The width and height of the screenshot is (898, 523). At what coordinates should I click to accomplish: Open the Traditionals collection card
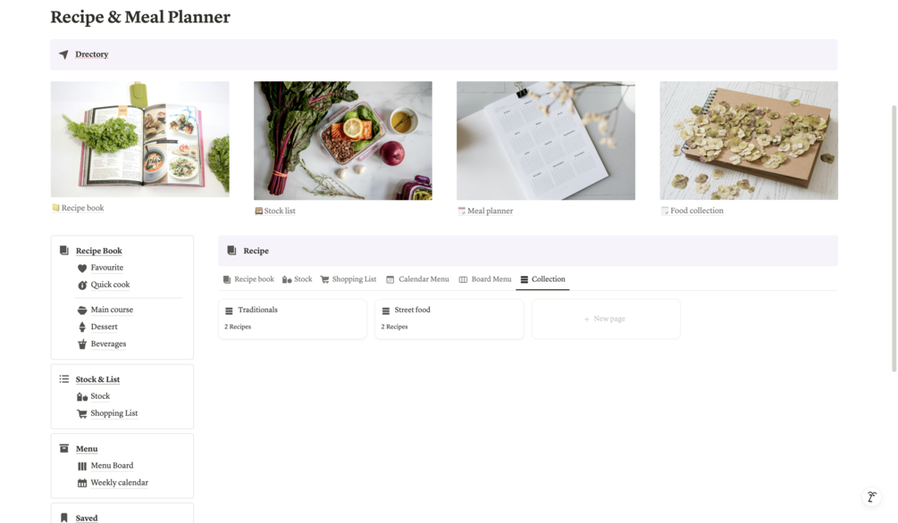[292, 319]
